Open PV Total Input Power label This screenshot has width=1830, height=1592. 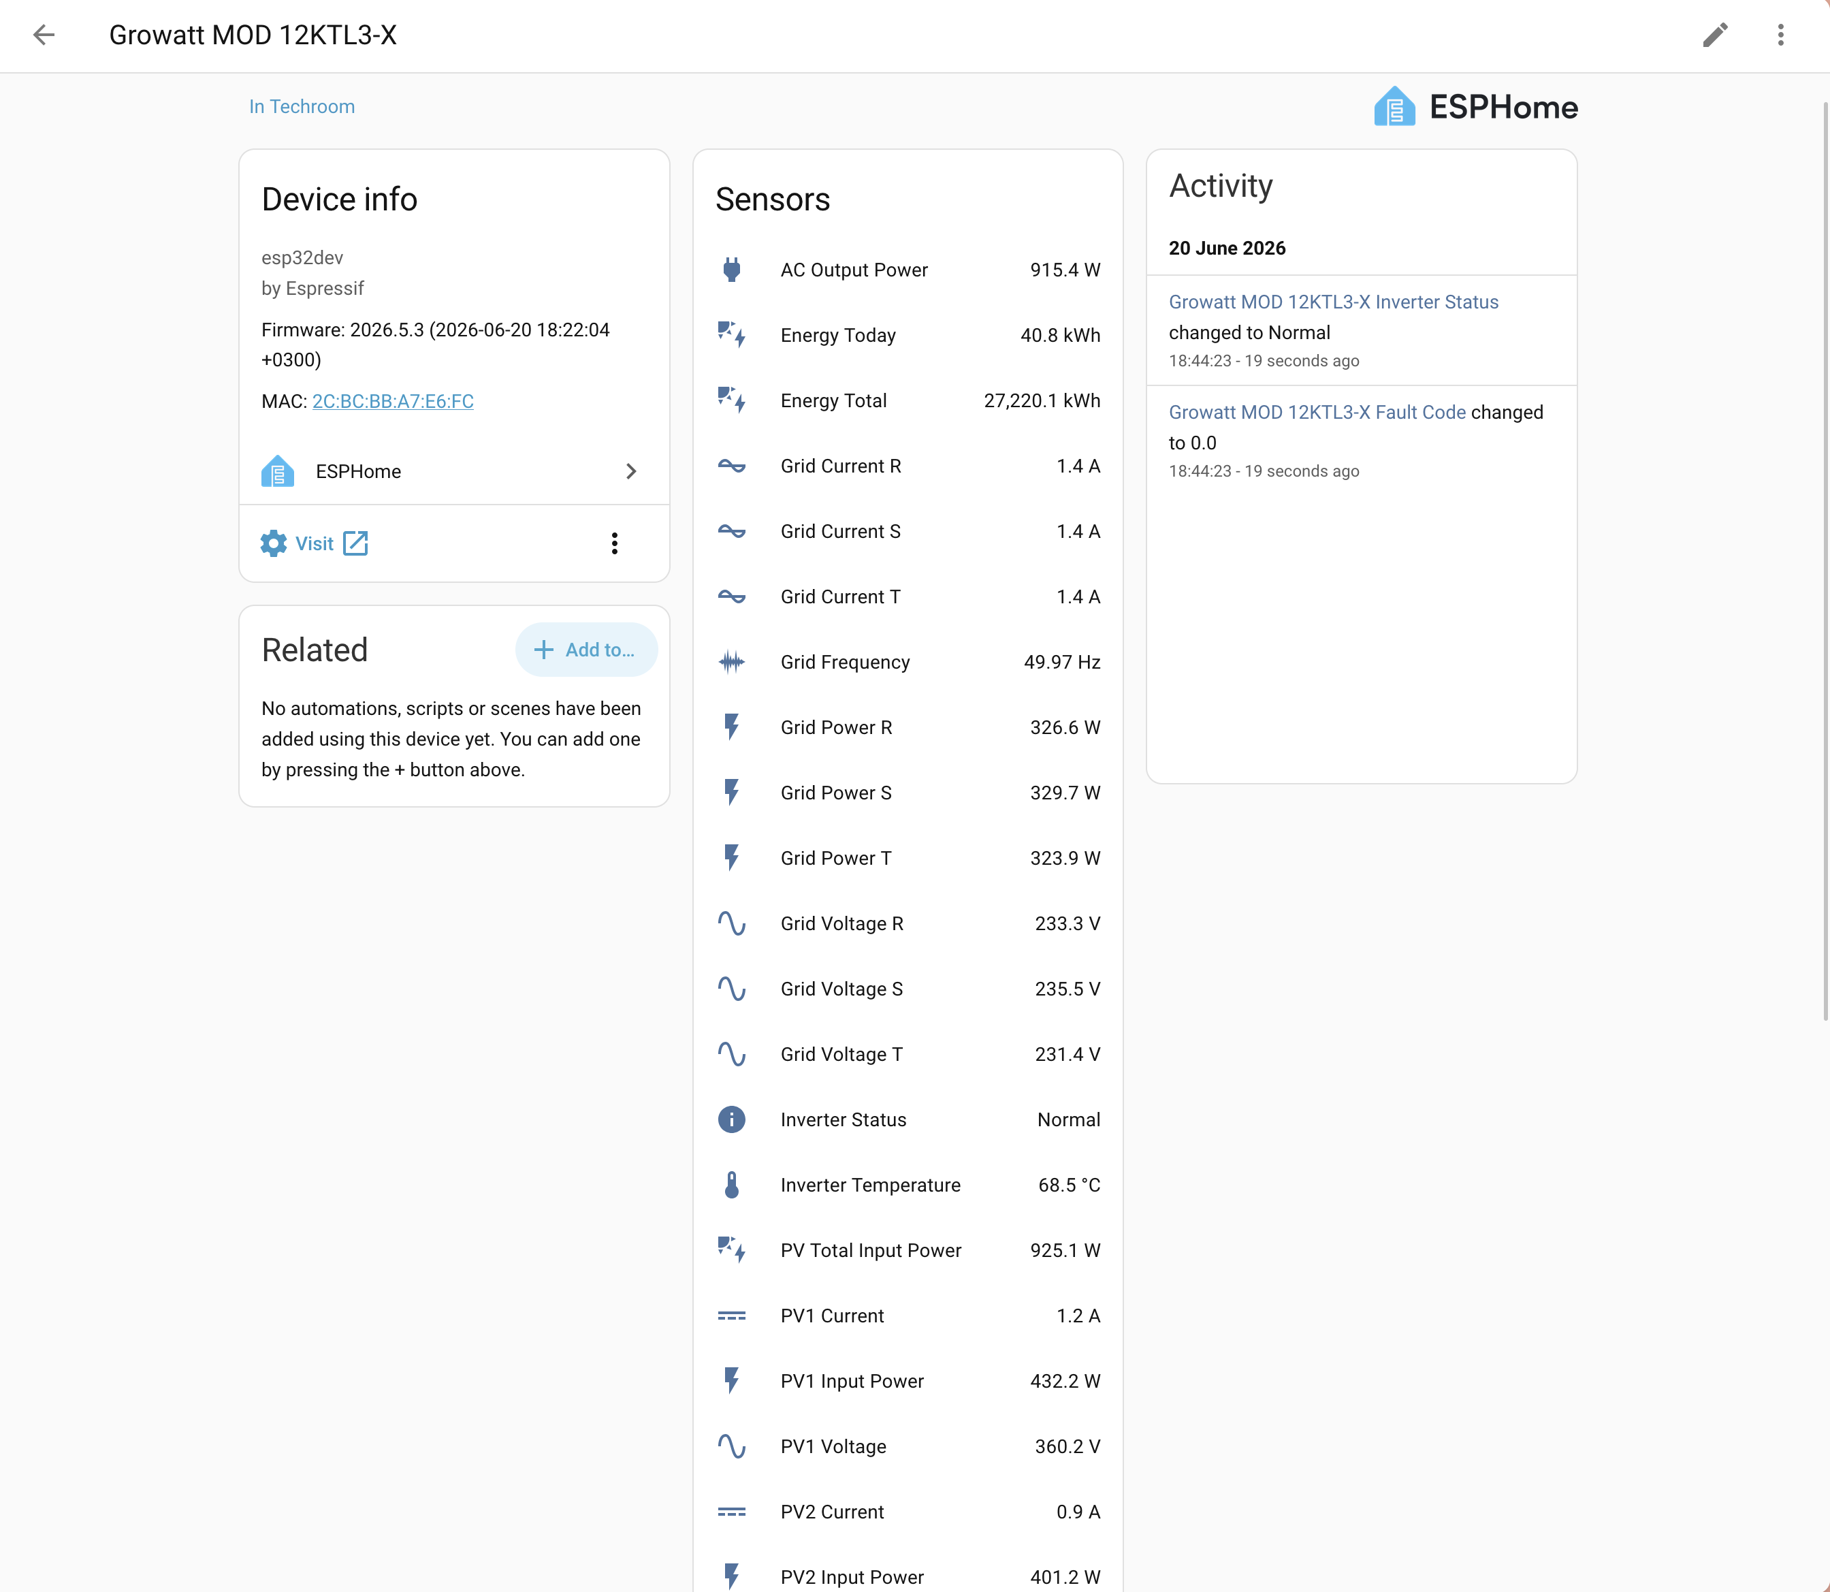point(871,1250)
